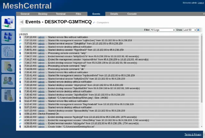Switch to the Details tab
This screenshot has width=205, height=138.
point(114,14)
